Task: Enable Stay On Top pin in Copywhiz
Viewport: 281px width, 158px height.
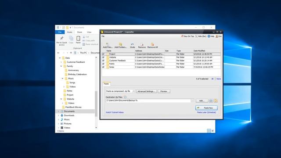Action: coord(187,36)
